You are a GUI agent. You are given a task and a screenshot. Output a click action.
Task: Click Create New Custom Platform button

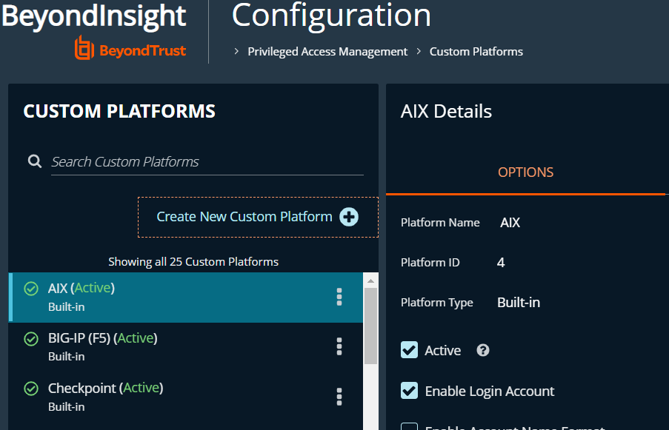tap(244, 217)
